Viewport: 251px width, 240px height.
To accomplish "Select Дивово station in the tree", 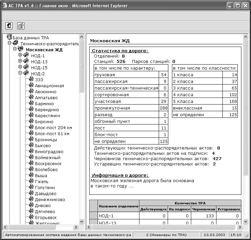I will [43, 206].
